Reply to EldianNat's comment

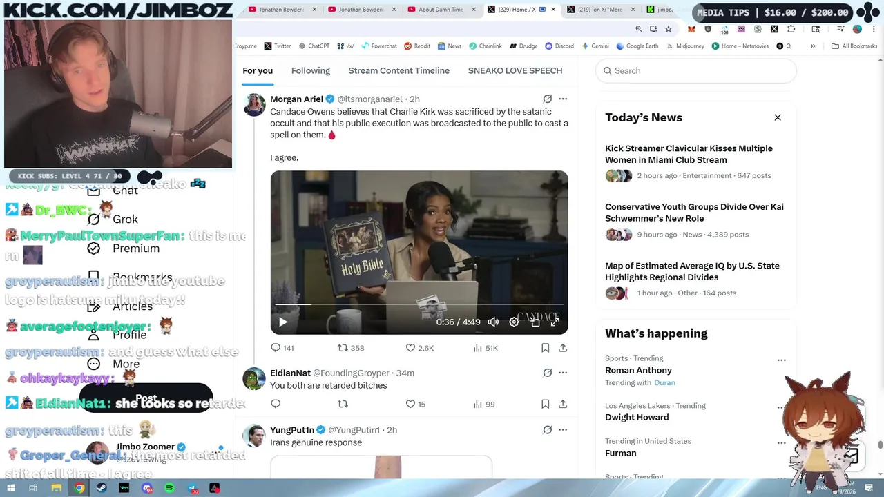click(276, 404)
